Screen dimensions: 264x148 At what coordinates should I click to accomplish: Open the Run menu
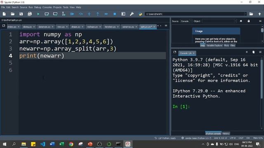31,7
